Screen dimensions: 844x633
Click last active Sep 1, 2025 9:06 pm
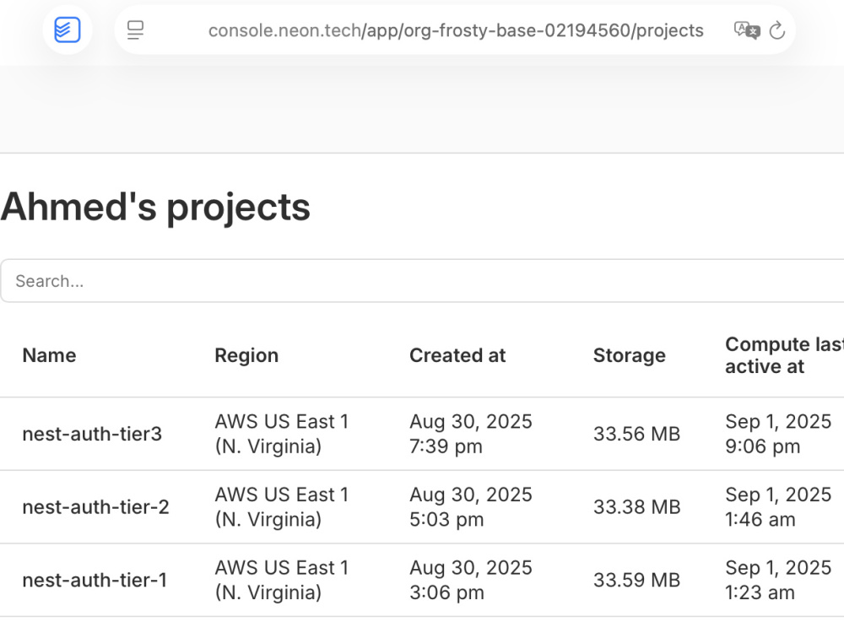(x=778, y=434)
